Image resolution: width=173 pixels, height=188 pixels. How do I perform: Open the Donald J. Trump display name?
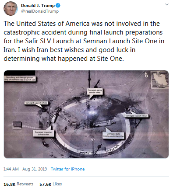tap(38, 6)
